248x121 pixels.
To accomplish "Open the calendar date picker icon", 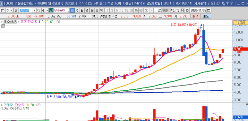I will (209, 11).
